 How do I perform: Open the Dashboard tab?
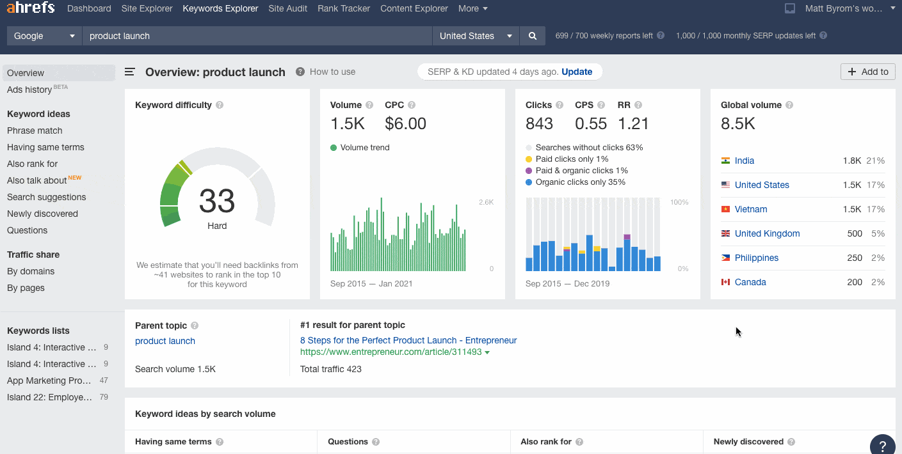[89, 8]
